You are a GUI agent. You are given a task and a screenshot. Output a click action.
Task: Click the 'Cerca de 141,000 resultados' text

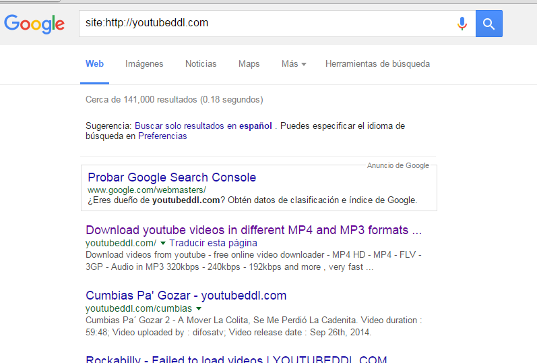(x=175, y=99)
